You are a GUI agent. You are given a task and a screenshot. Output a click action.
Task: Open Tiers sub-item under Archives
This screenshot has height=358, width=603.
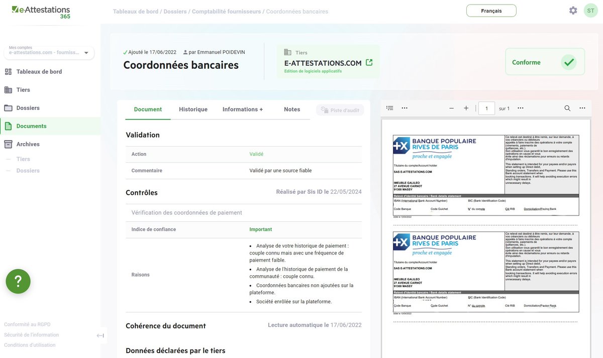coord(23,159)
